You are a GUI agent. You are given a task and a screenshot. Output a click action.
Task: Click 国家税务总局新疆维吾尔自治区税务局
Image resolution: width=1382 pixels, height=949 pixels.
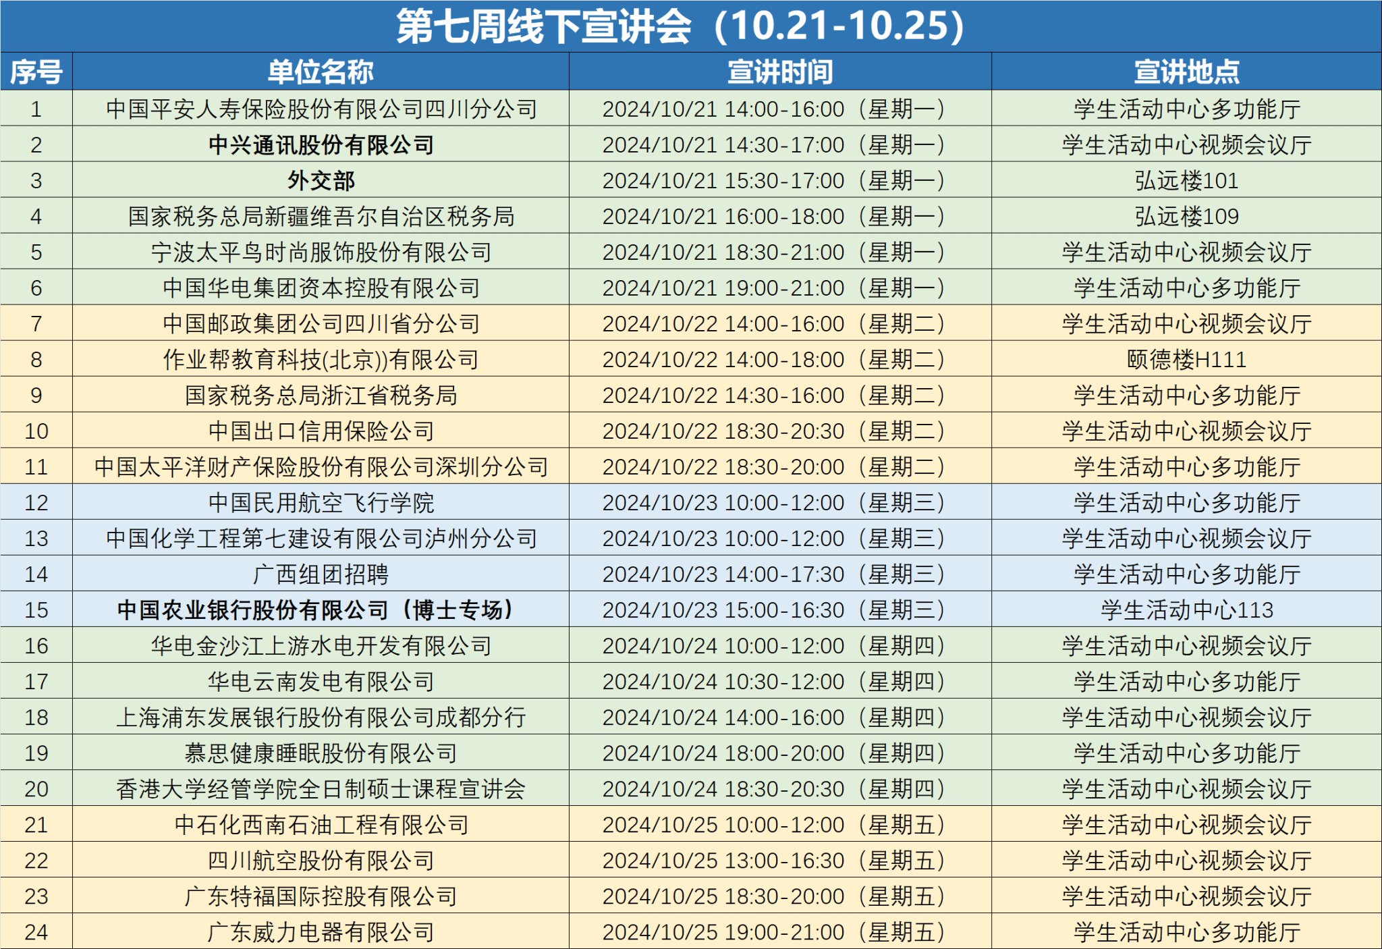tap(321, 216)
